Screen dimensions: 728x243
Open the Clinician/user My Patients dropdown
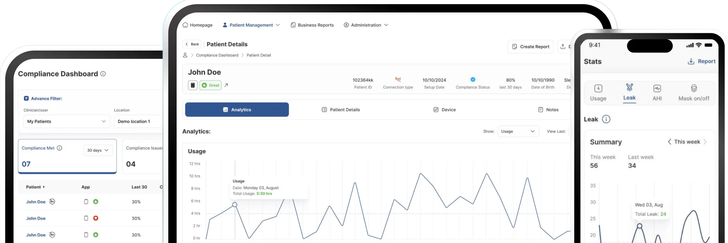tap(67, 121)
